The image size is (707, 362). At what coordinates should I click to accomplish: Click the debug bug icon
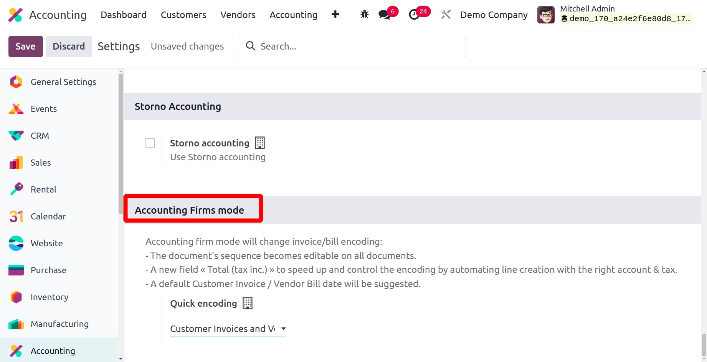point(364,15)
